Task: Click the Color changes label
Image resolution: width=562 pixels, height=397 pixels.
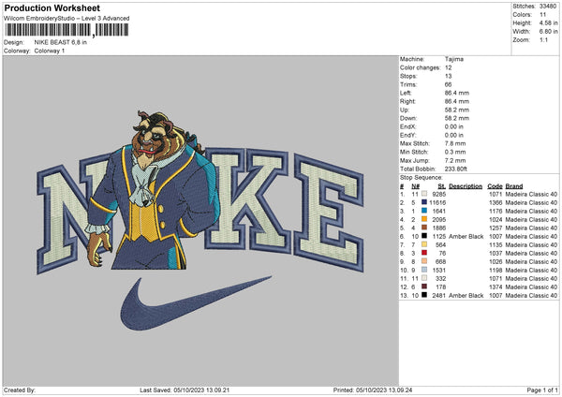Action: (420, 67)
